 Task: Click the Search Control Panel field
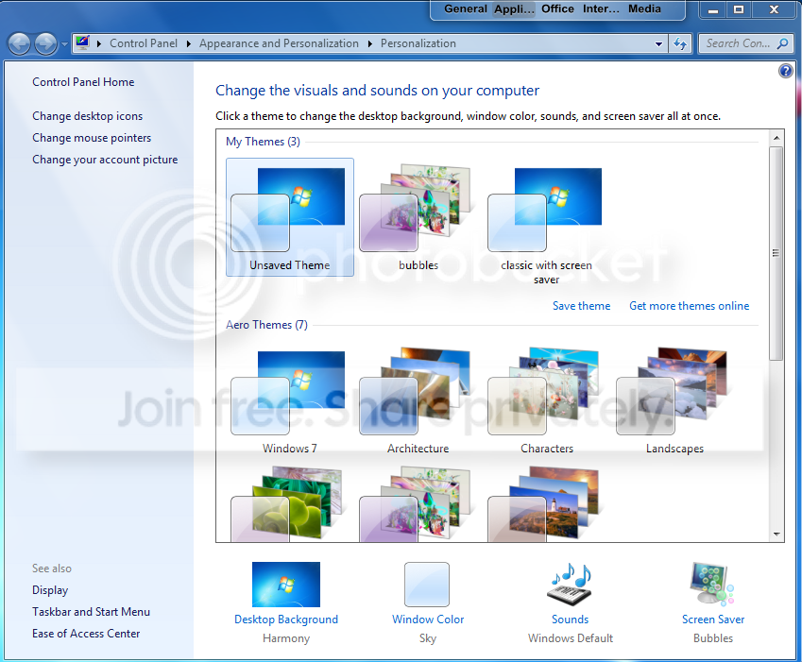(745, 44)
